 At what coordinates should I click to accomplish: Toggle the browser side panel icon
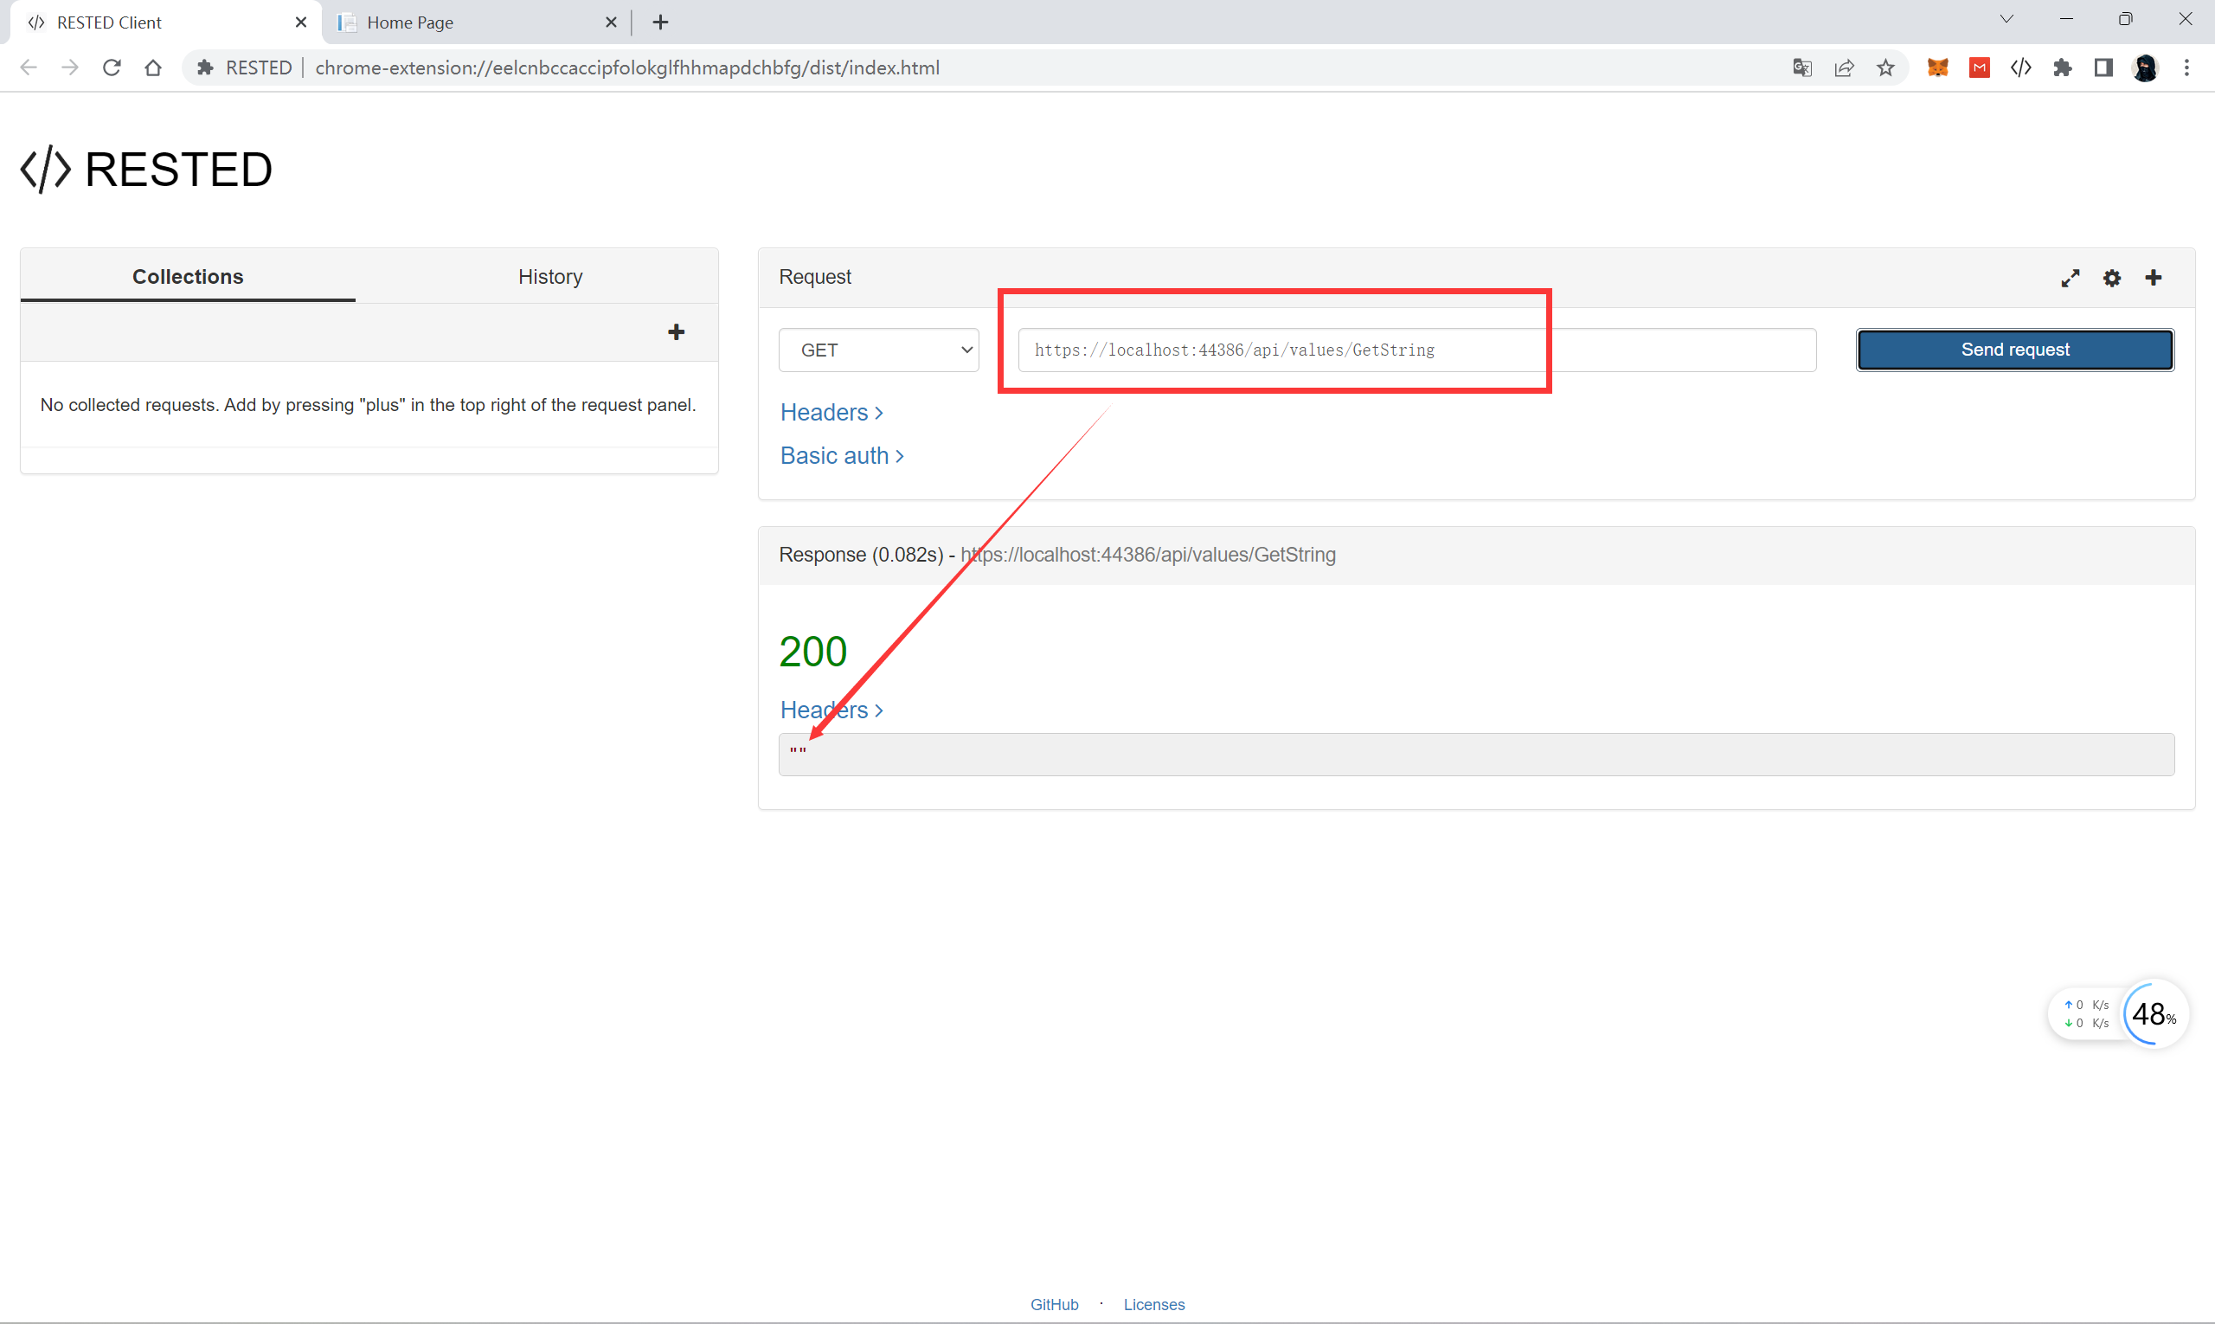2103,67
